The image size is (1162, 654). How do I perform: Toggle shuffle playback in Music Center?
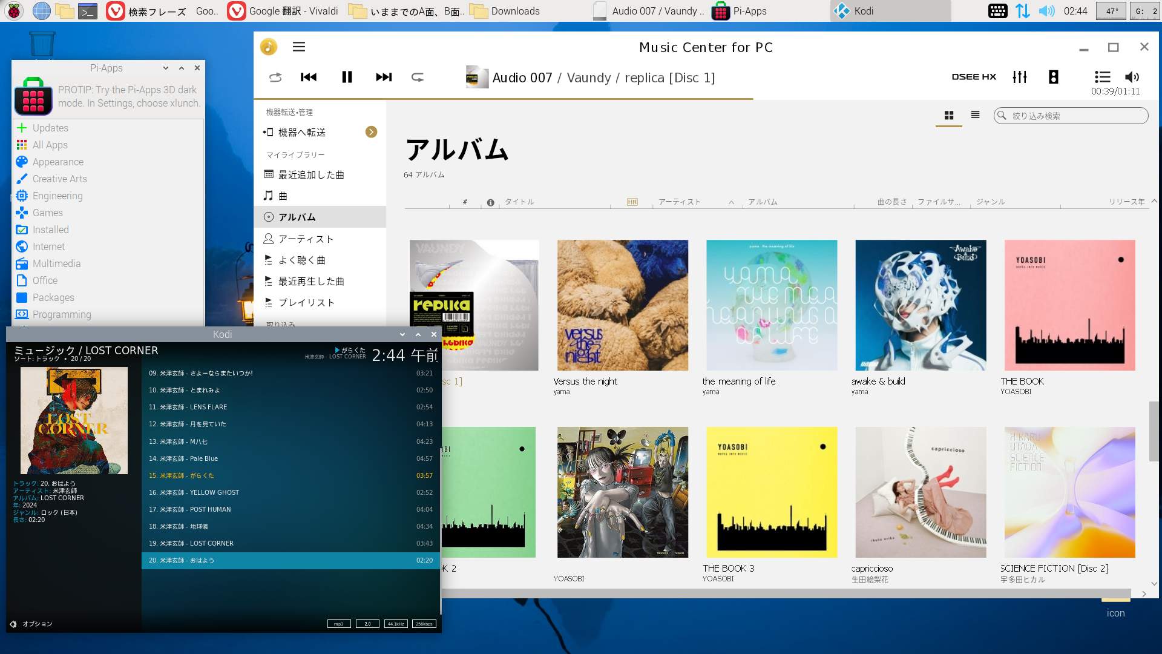pyautogui.click(x=275, y=77)
